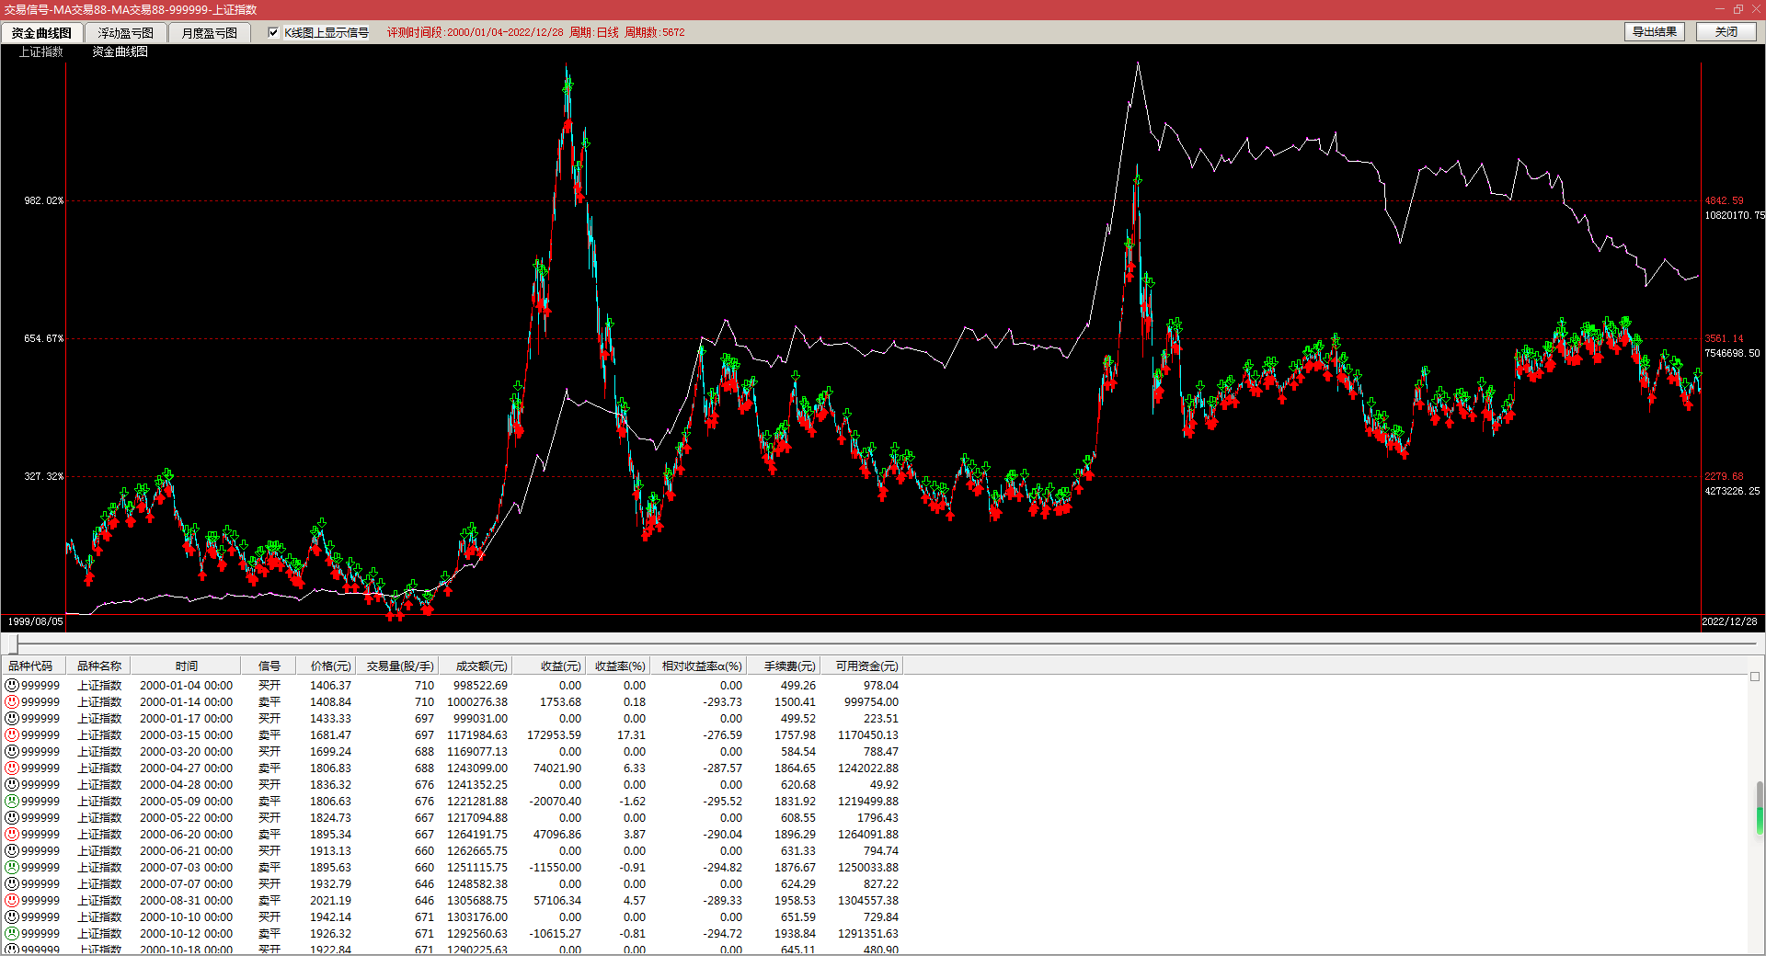The width and height of the screenshot is (1766, 956).
Task: Sort by the 品种名称 column header
Action: [x=99, y=666]
